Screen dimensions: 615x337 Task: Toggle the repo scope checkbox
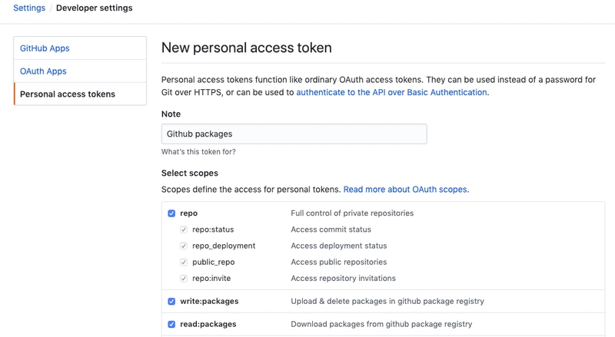click(172, 213)
